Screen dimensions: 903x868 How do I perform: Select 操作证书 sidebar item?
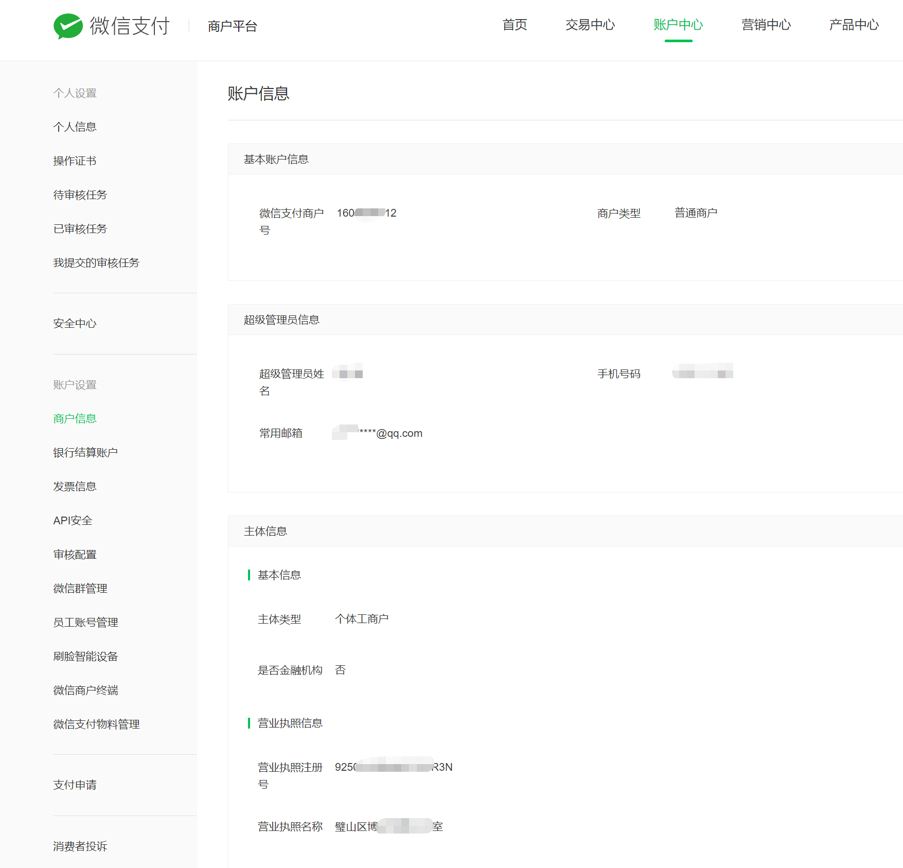coord(75,161)
